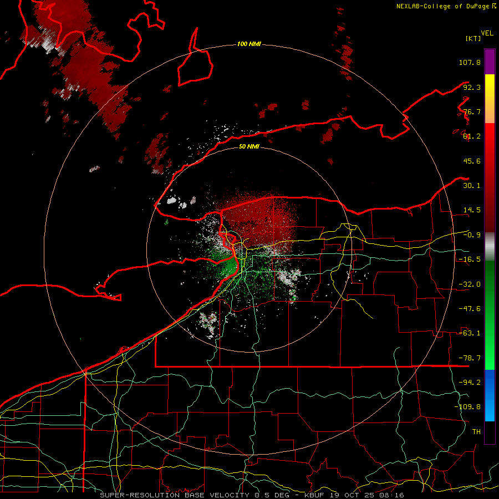This screenshot has height=499, width=499.
Task: Select the 76.7 value on velocity scale
Action: (x=472, y=111)
